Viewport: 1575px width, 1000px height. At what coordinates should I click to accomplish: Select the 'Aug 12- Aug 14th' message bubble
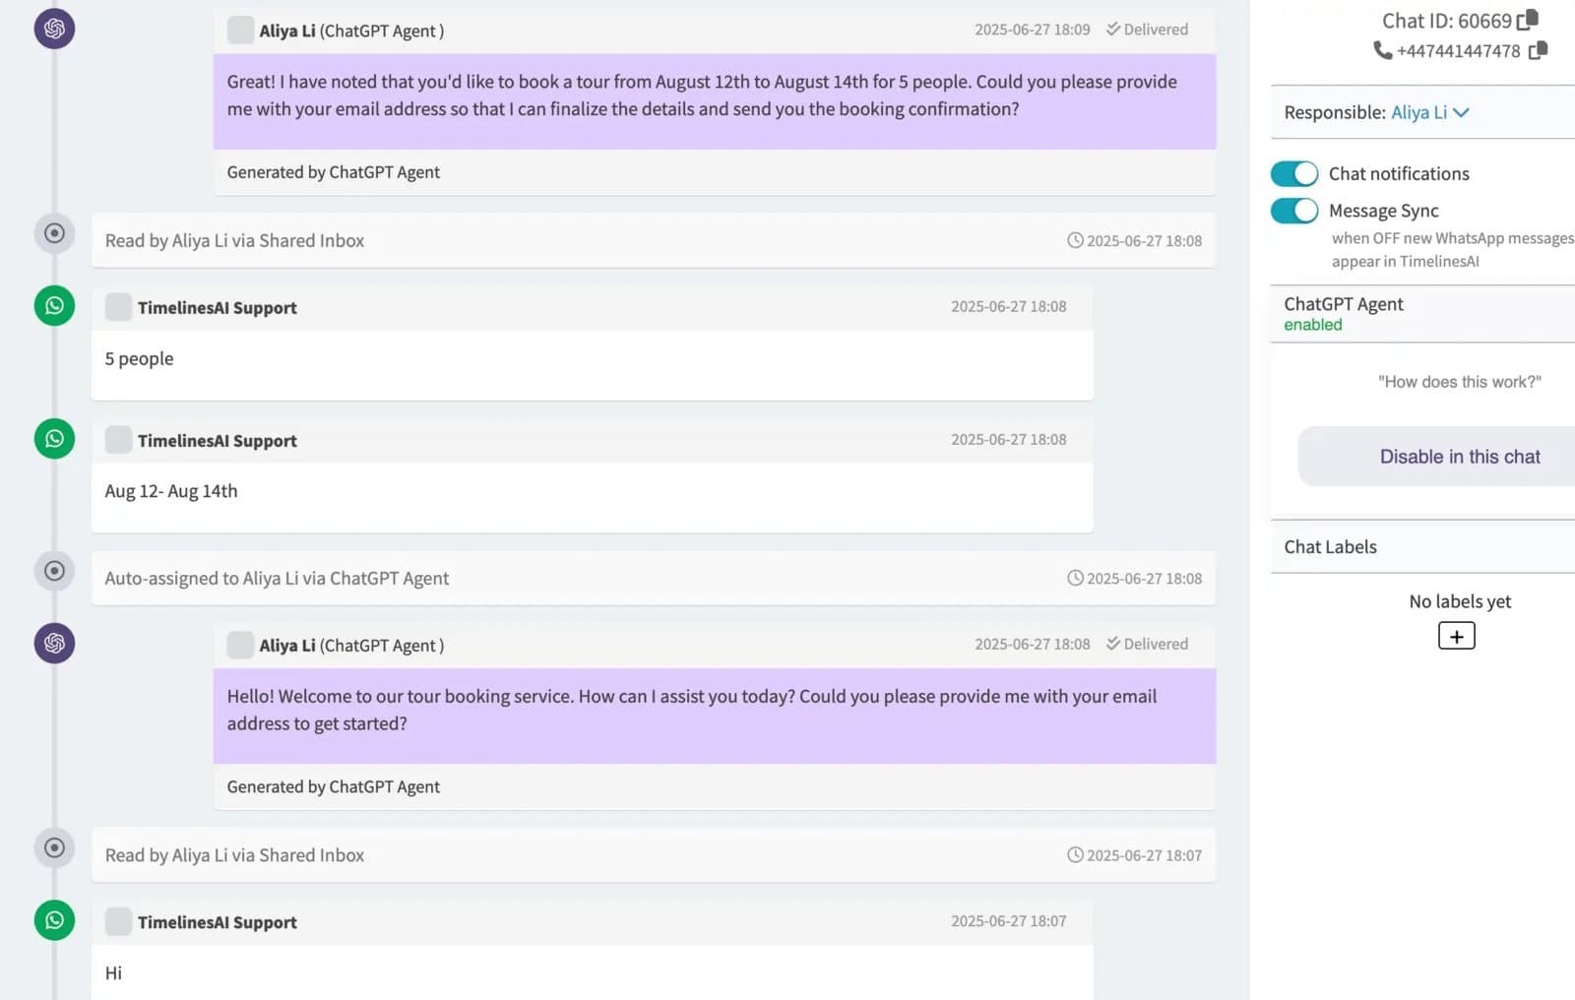pyautogui.click(x=591, y=490)
